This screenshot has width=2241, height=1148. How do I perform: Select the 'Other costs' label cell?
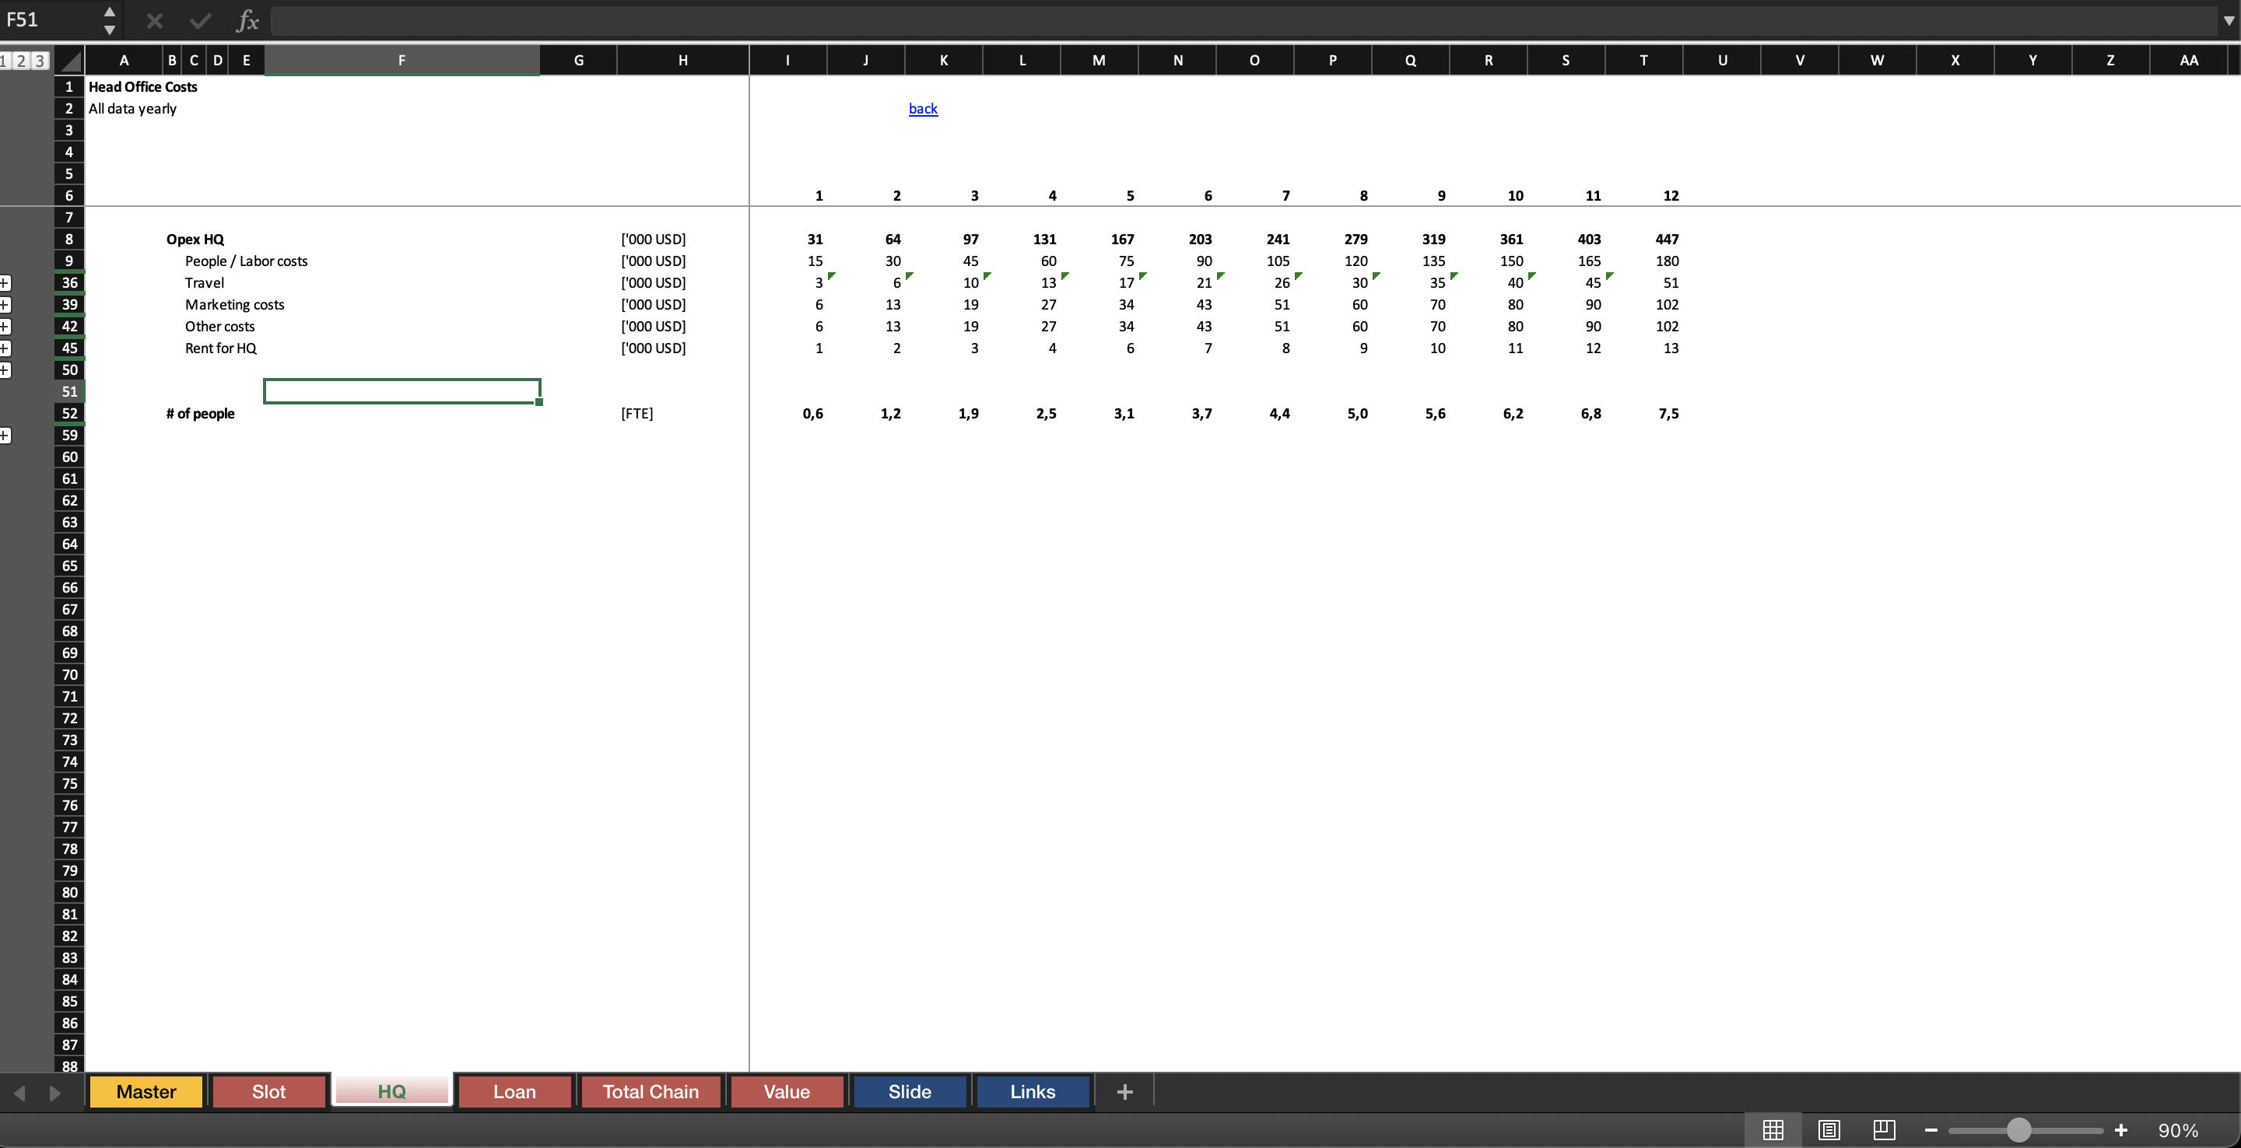click(x=220, y=326)
